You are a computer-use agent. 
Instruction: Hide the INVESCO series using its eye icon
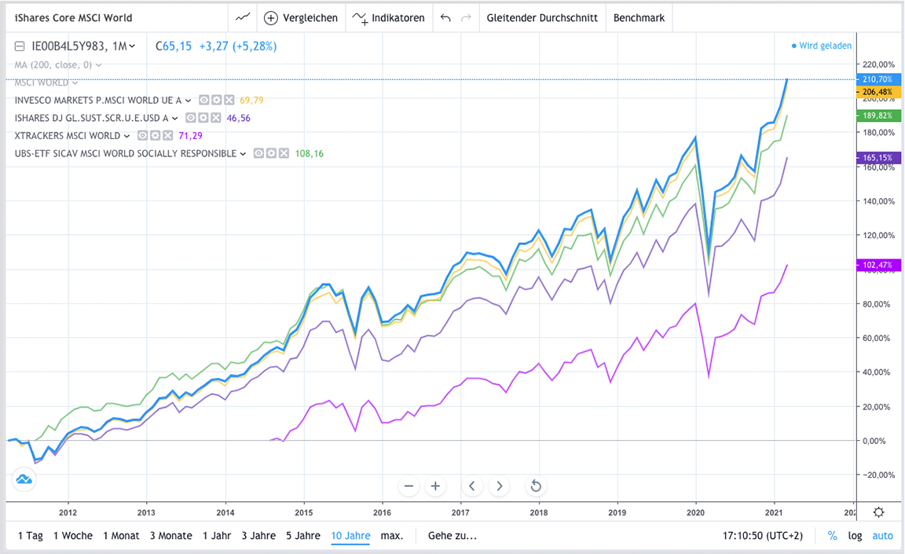point(203,100)
